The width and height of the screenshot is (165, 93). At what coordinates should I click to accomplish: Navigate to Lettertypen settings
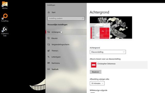(66, 57)
